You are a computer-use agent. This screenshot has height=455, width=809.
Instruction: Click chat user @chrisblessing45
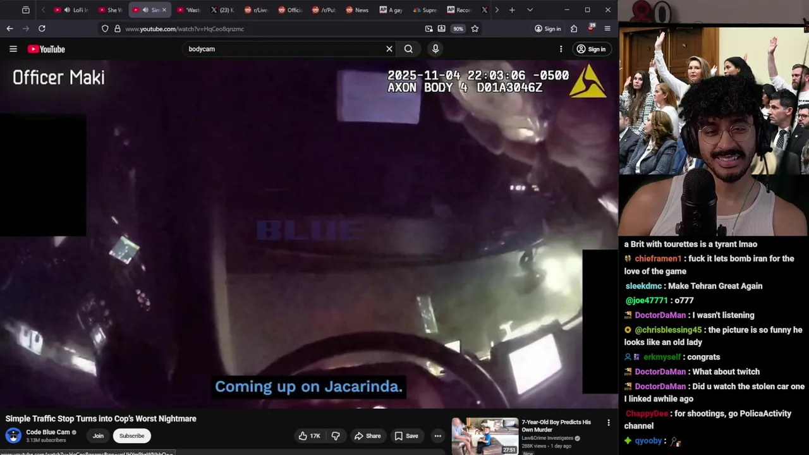pos(668,330)
